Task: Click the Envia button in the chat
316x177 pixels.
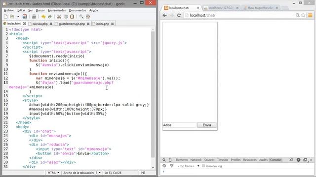Action: point(207,125)
